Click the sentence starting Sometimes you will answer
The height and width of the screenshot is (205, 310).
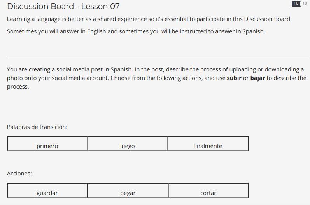tap(136, 31)
